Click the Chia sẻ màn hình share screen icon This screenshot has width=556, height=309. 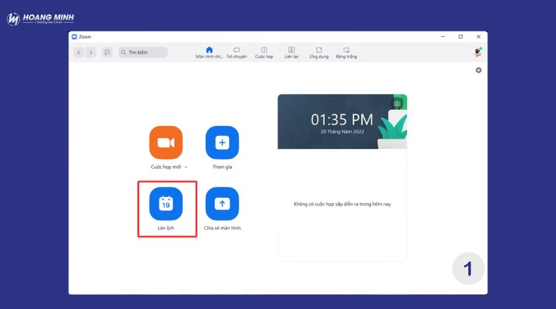point(222,204)
